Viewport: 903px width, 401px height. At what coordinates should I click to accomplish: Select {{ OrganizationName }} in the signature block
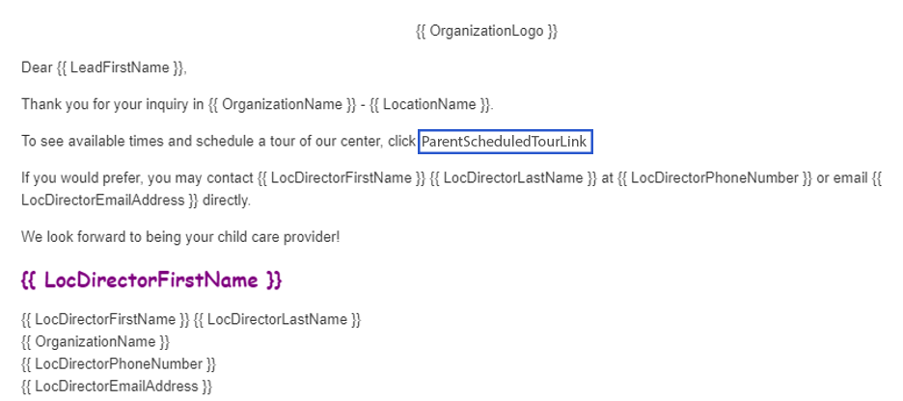(x=96, y=342)
